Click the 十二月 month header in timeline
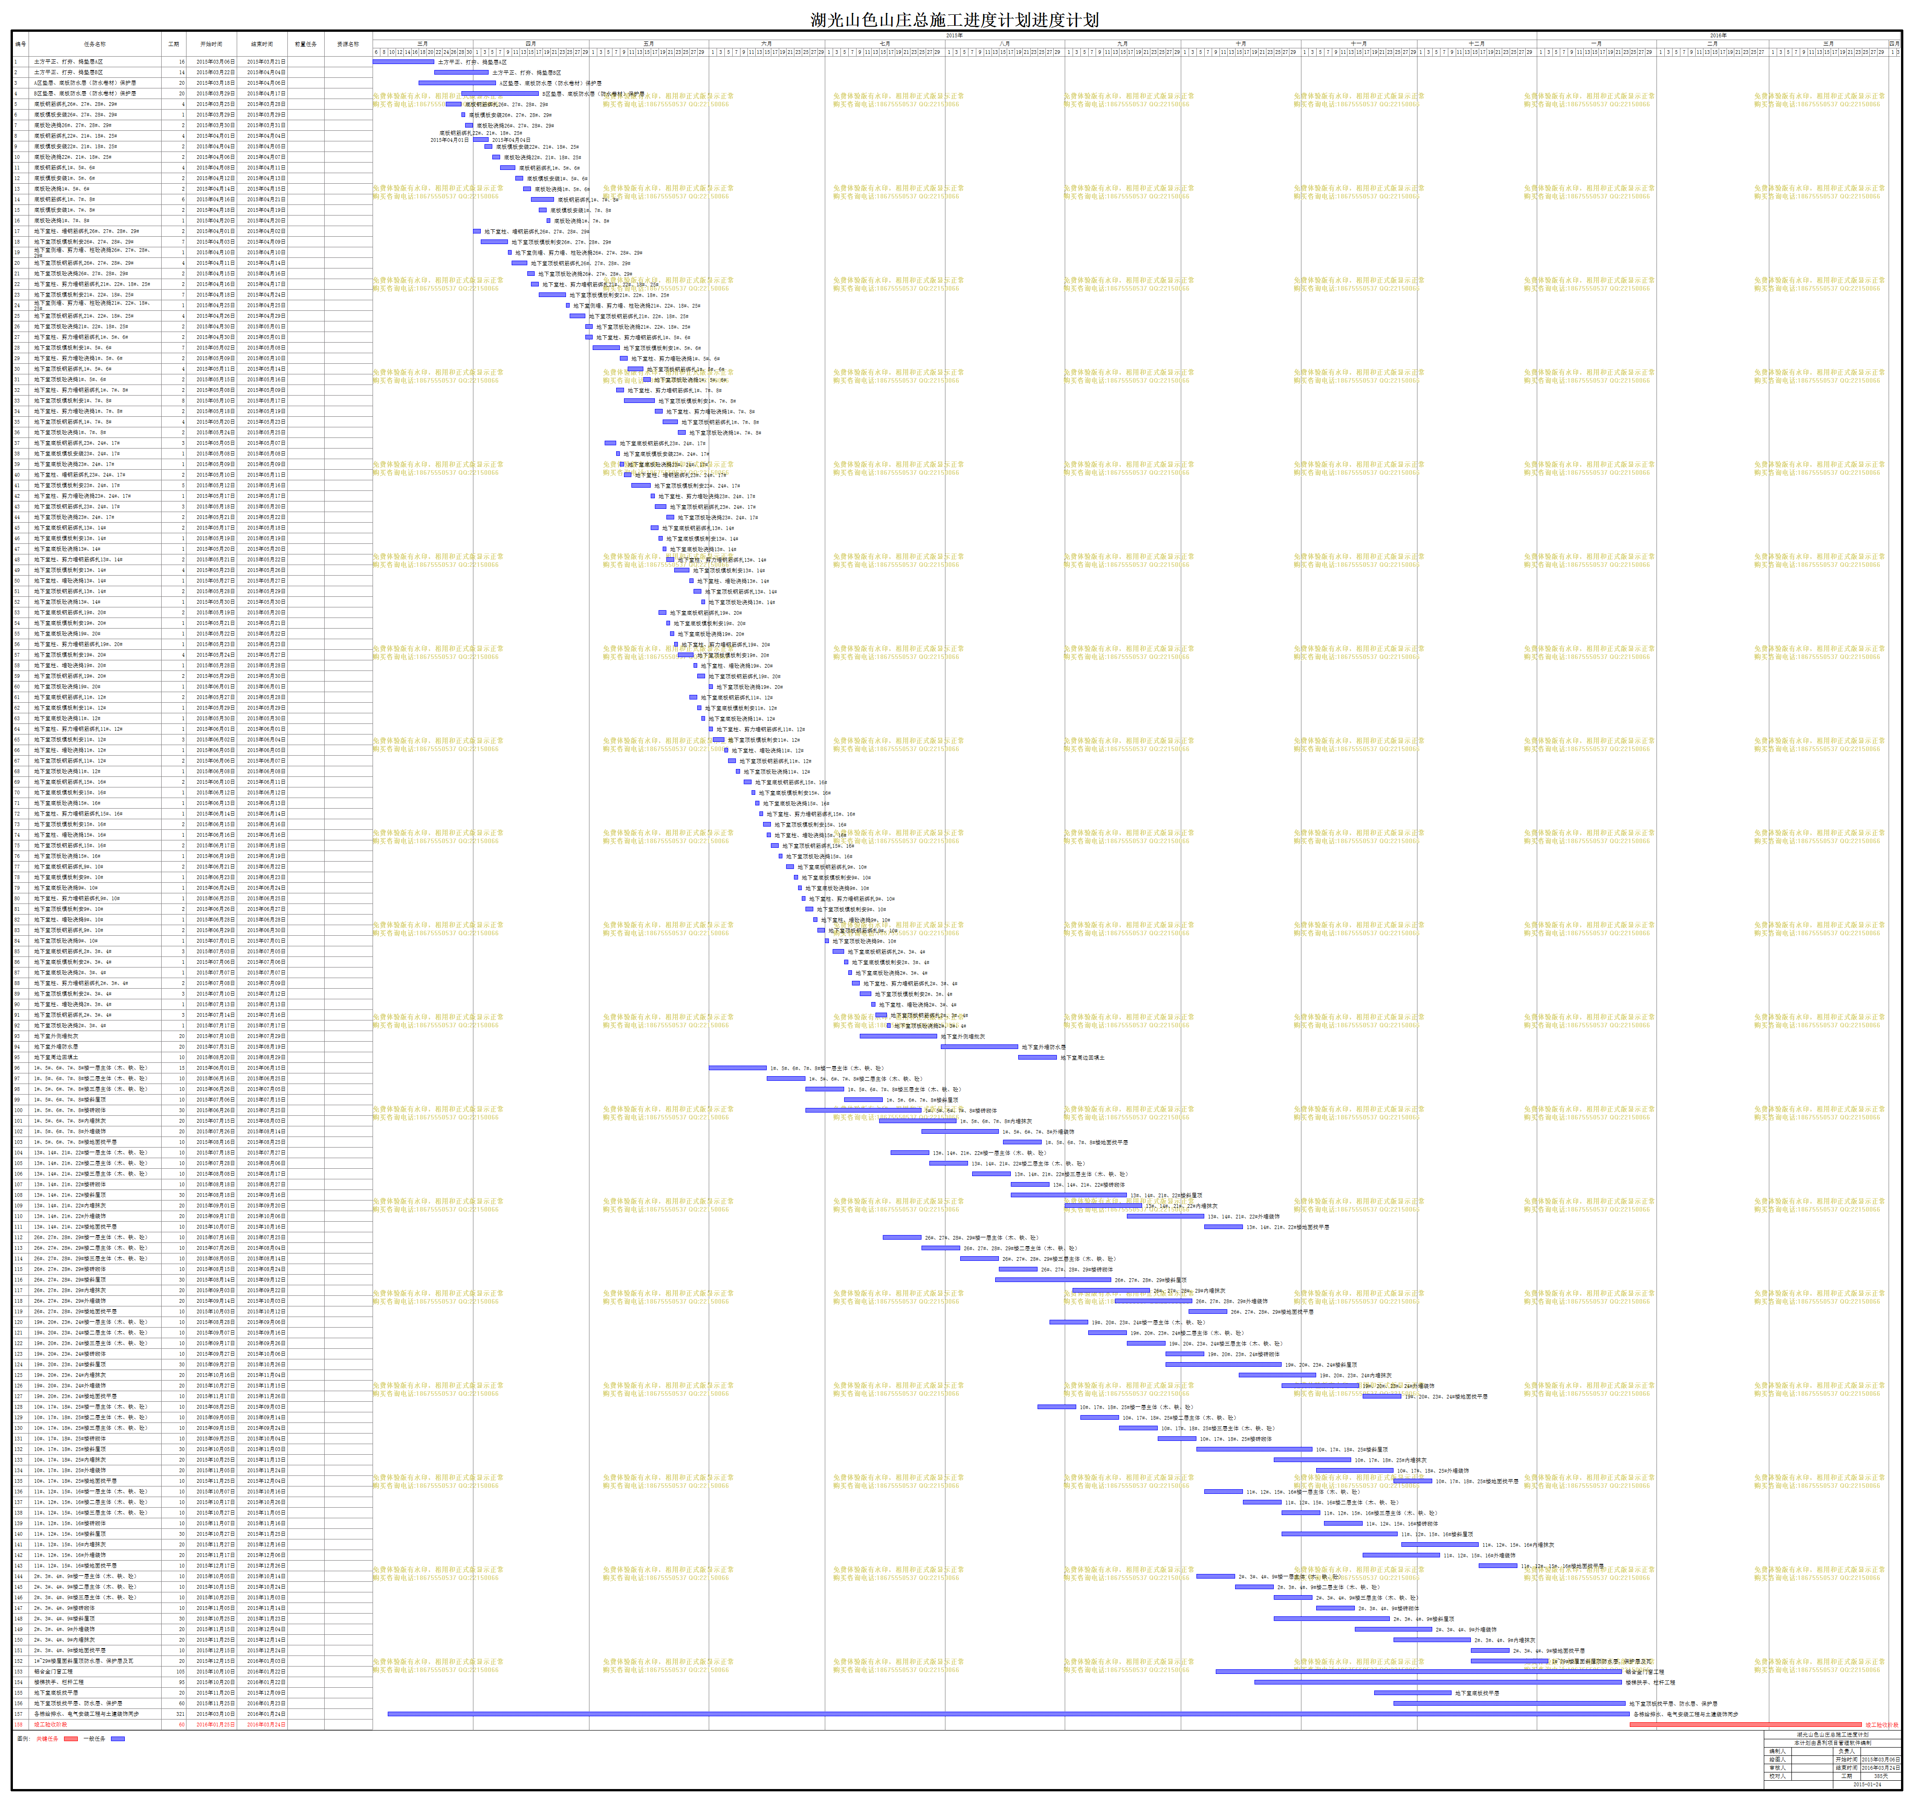This screenshot has width=1913, height=1801. click(1476, 43)
